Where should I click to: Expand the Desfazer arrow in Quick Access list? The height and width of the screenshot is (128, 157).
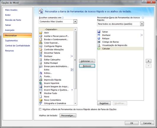point(142,35)
